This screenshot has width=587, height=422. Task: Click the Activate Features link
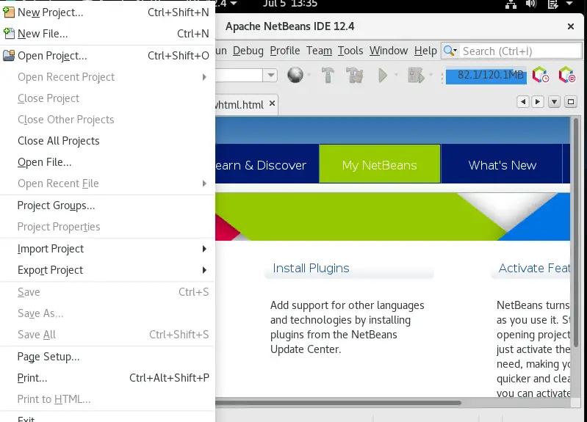tap(534, 268)
